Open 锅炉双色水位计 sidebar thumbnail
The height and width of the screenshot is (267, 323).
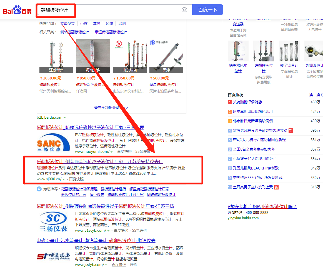pyautogui.click(x=238, y=51)
